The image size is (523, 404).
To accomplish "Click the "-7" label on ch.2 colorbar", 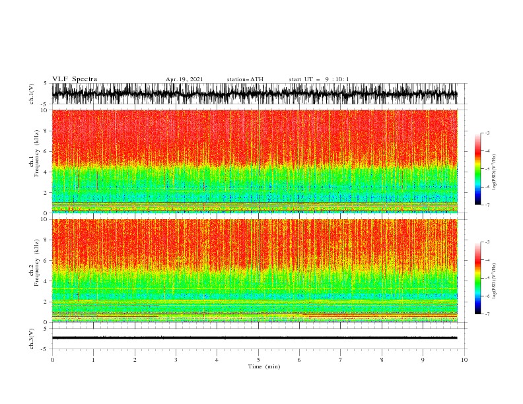I will coord(487,314).
